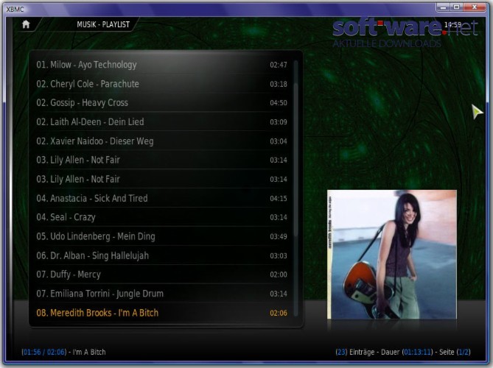Image resolution: width=493 pixels, height=368 pixels.
Task: Click the 14:59 clock display
Action: pyautogui.click(x=452, y=24)
